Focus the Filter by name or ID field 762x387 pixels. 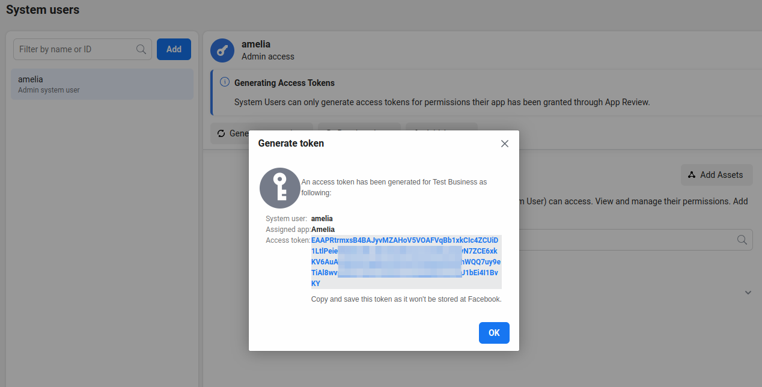click(82, 49)
